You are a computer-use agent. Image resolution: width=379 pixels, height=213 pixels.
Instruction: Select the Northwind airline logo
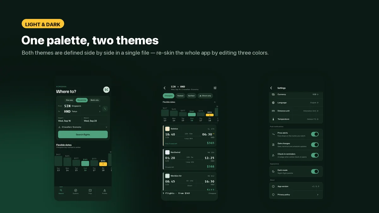coord(167,152)
